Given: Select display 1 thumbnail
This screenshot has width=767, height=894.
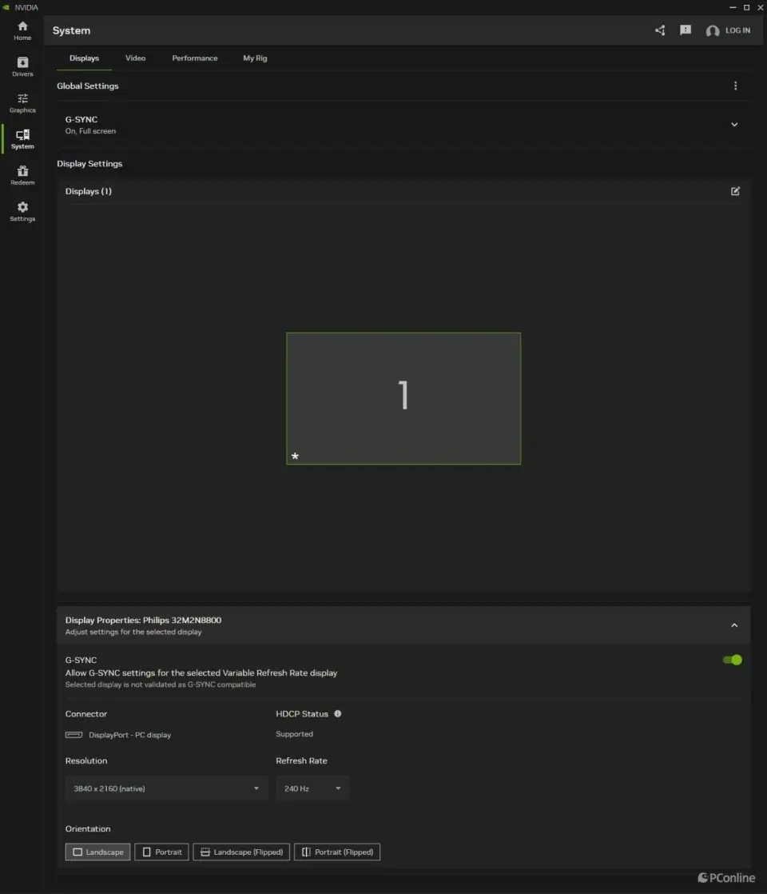Looking at the screenshot, I should [x=403, y=397].
